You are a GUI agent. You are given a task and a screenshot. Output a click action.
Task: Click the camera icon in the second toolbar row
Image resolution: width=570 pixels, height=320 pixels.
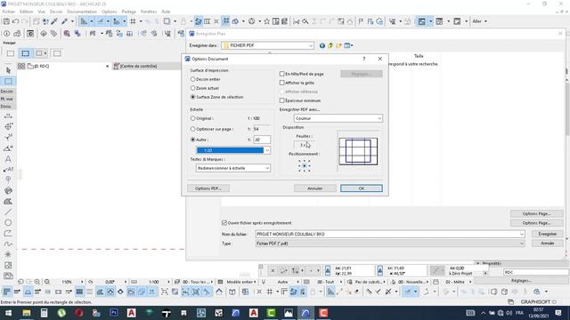[30, 34]
